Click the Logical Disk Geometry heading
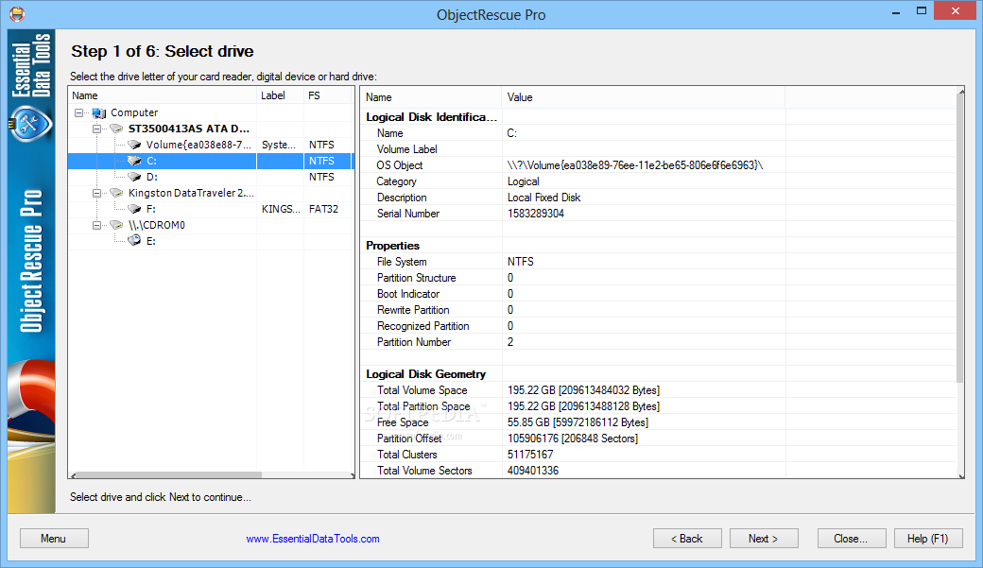 425,374
